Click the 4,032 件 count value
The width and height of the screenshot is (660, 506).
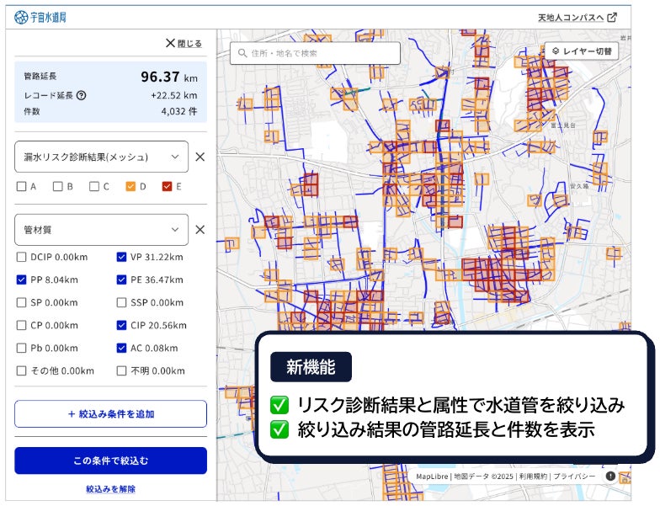(x=179, y=111)
